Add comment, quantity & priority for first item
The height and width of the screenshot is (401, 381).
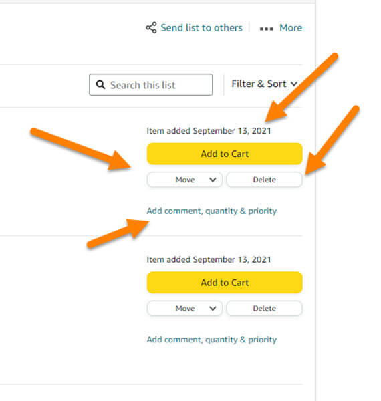(211, 211)
